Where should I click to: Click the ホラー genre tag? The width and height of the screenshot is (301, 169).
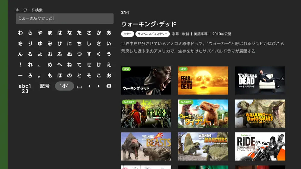(127, 34)
